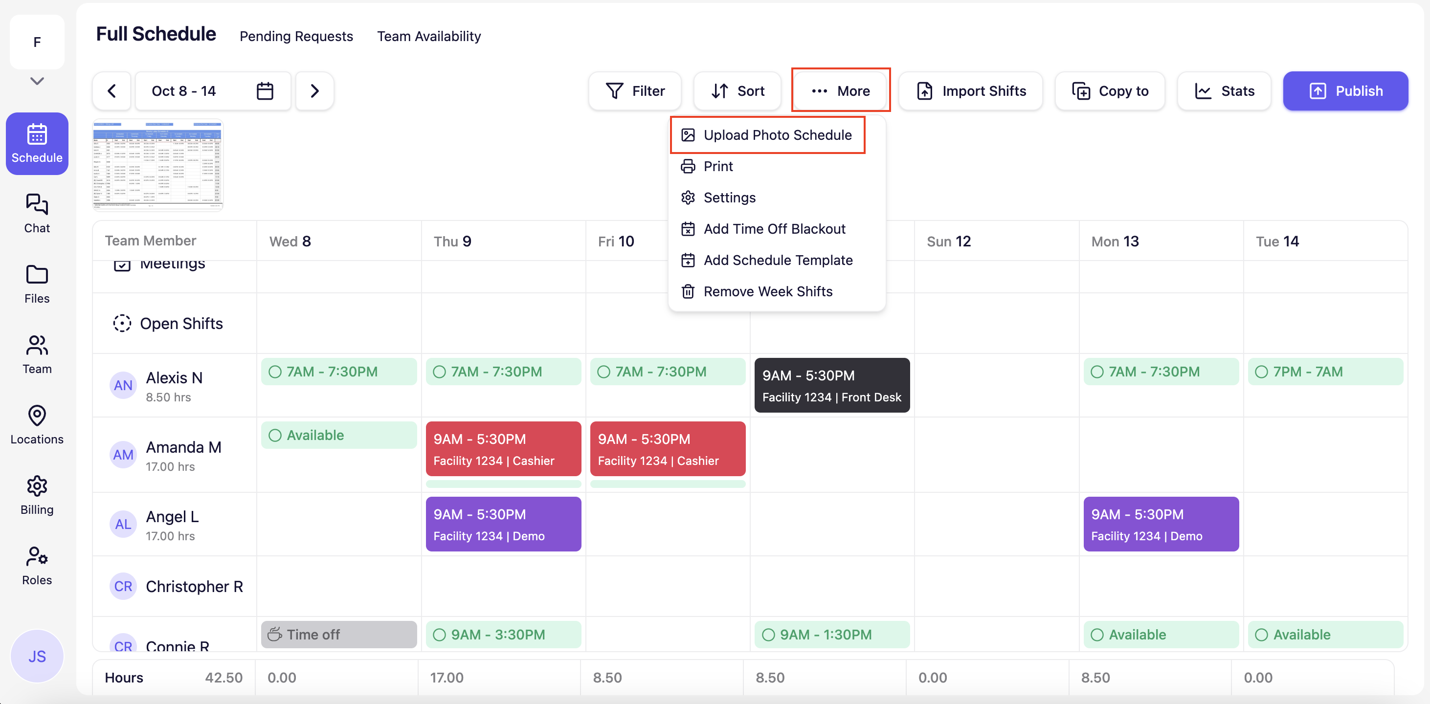1430x704 pixels.
Task: Open the Sort dropdown
Action: pos(737,91)
